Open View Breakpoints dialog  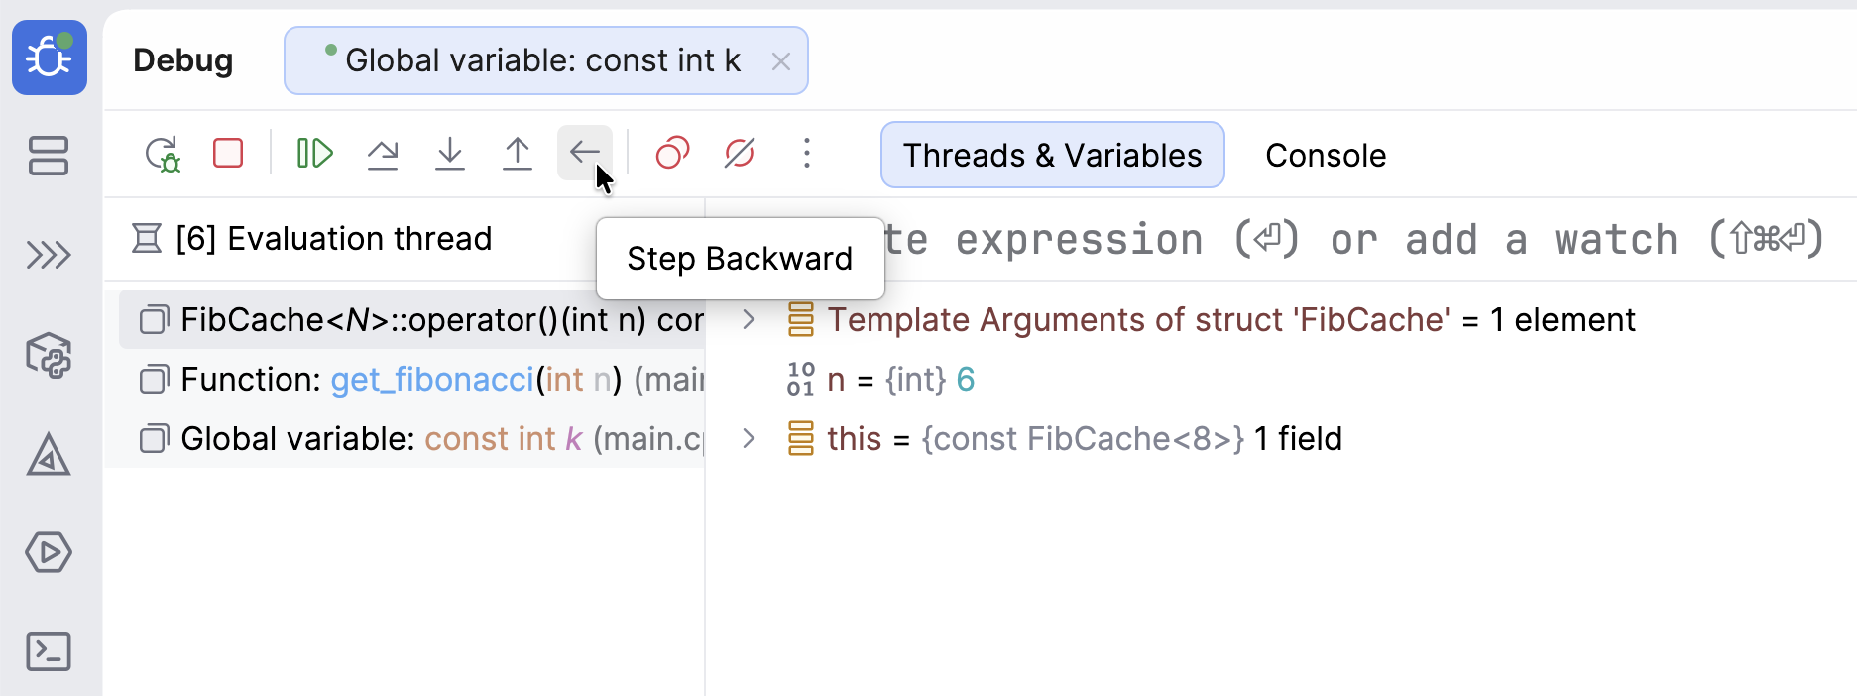tap(672, 154)
